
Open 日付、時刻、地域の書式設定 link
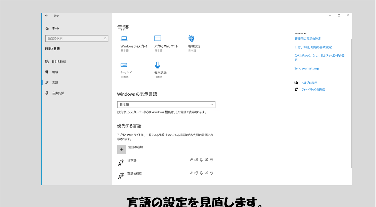point(313,47)
